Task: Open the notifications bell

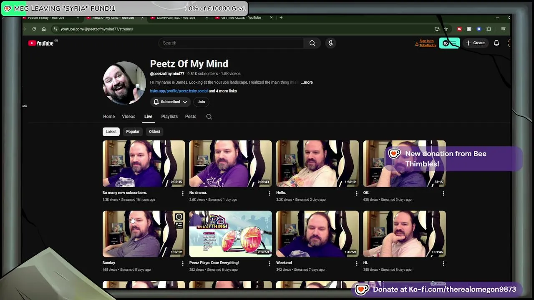Action: [x=496, y=43]
